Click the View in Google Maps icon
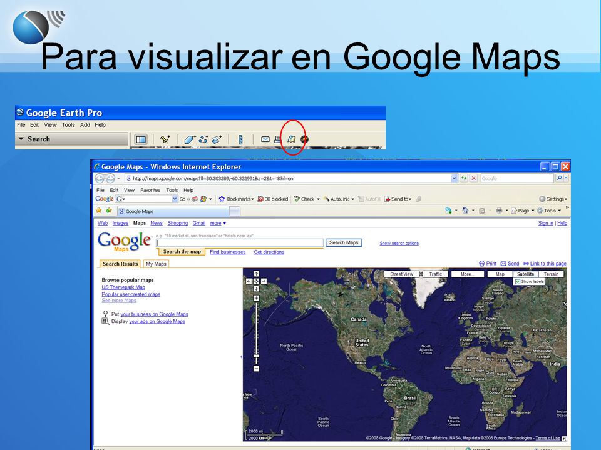The image size is (601, 450). 292,139
